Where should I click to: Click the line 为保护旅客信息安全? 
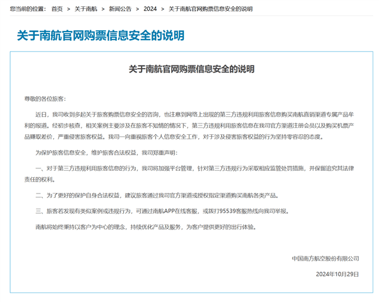click(x=106, y=153)
